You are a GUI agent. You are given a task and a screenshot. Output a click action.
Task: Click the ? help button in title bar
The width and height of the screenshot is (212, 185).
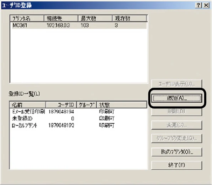[x=198, y=5]
